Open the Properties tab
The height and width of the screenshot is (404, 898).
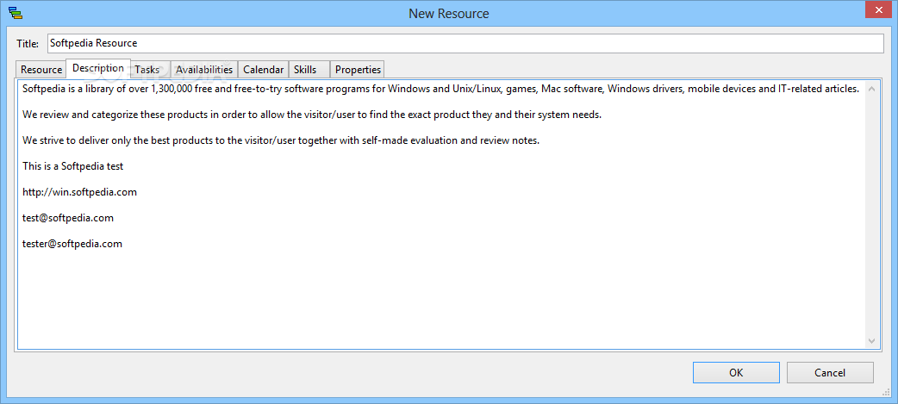(358, 69)
